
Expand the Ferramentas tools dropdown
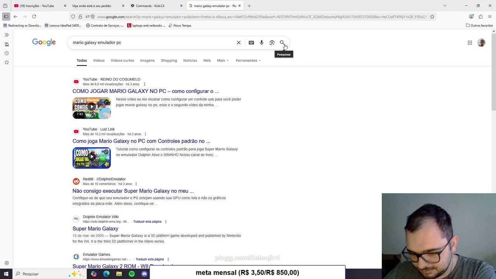coord(248,60)
